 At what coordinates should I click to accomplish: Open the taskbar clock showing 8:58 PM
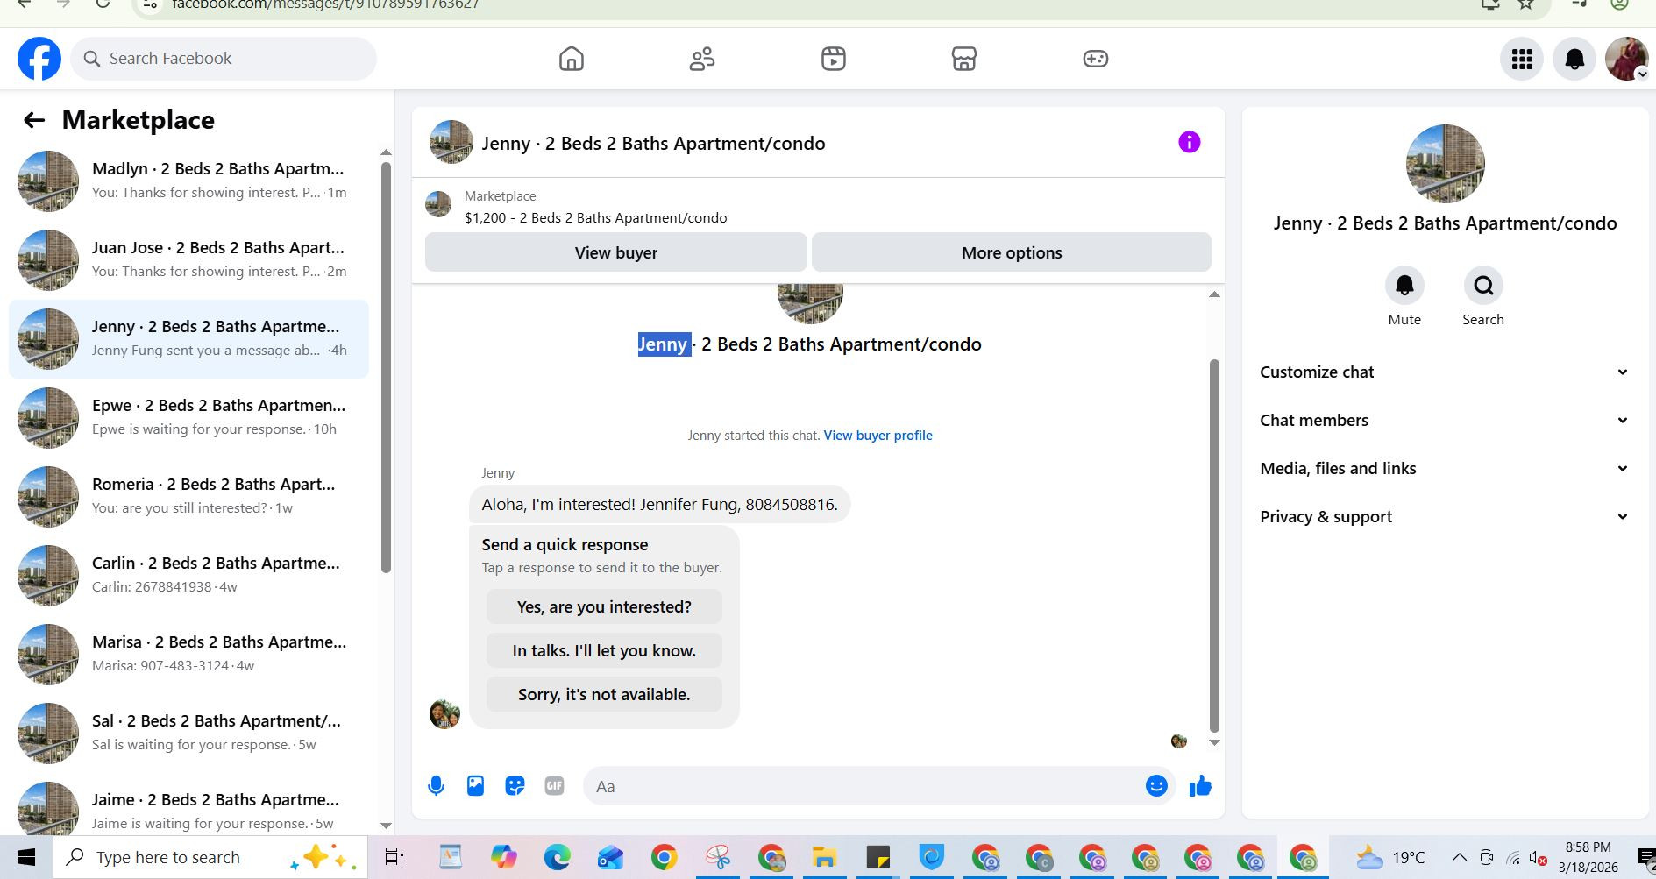1588,857
